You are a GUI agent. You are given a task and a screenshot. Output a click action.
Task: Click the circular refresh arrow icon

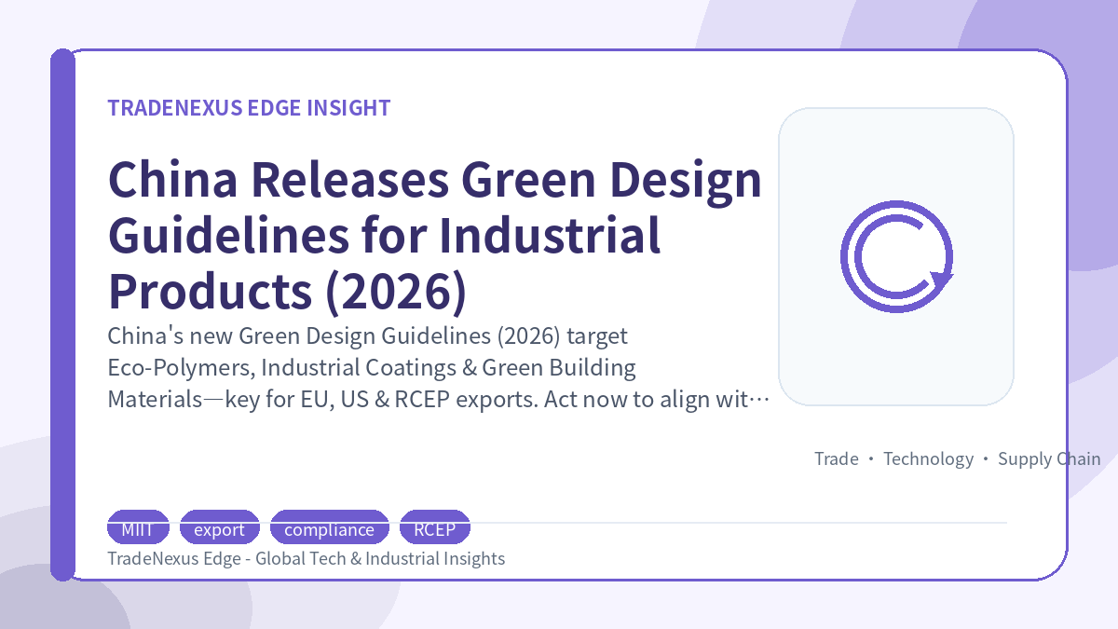[x=896, y=256]
